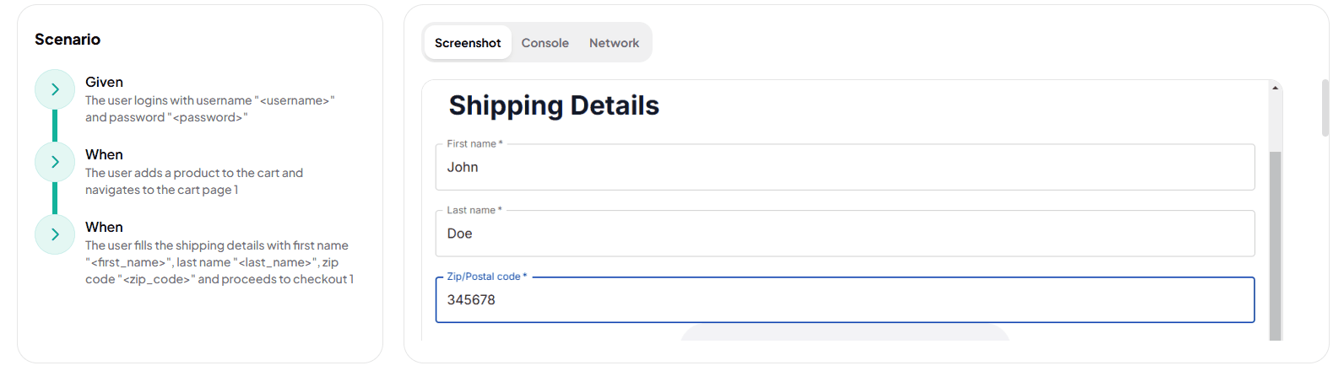
Task: Select the Screenshot tab
Action: click(x=468, y=43)
